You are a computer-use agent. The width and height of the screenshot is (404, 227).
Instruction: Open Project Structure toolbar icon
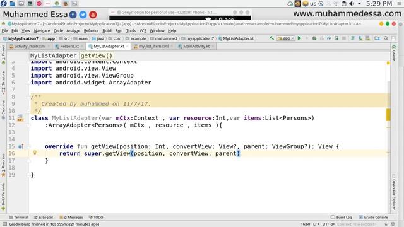(x=377, y=38)
